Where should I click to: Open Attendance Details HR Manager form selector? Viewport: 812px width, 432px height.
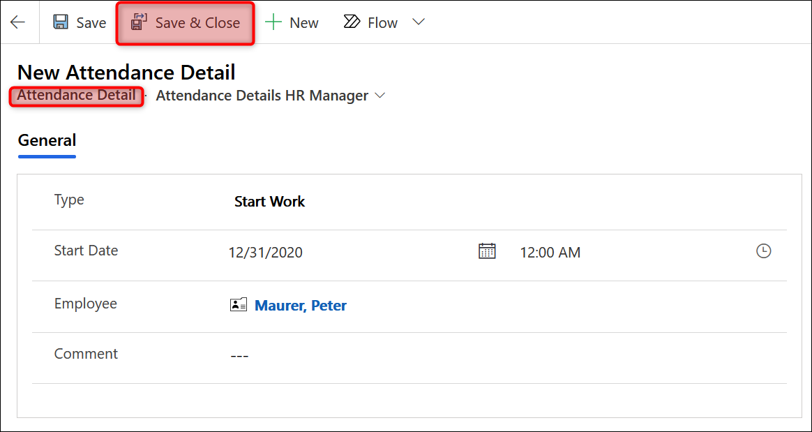click(262, 96)
